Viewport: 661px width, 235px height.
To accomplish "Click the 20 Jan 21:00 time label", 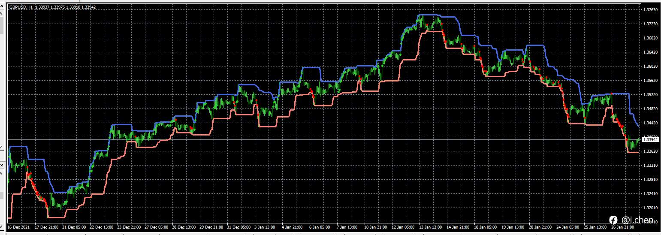I will pos(540,227).
